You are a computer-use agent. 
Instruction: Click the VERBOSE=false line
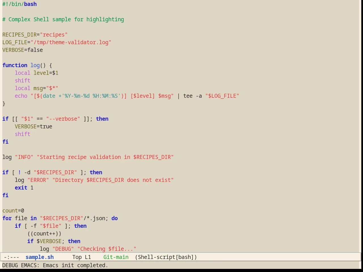point(23,50)
